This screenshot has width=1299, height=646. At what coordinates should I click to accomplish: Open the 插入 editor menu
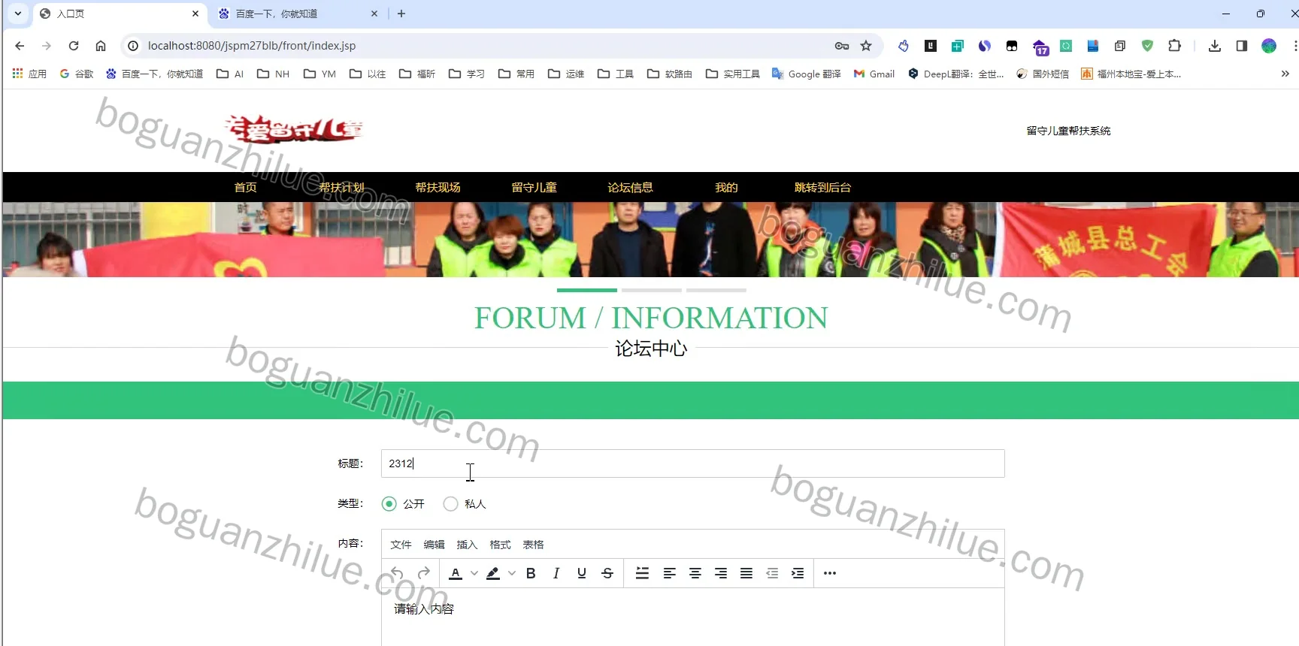click(x=467, y=545)
